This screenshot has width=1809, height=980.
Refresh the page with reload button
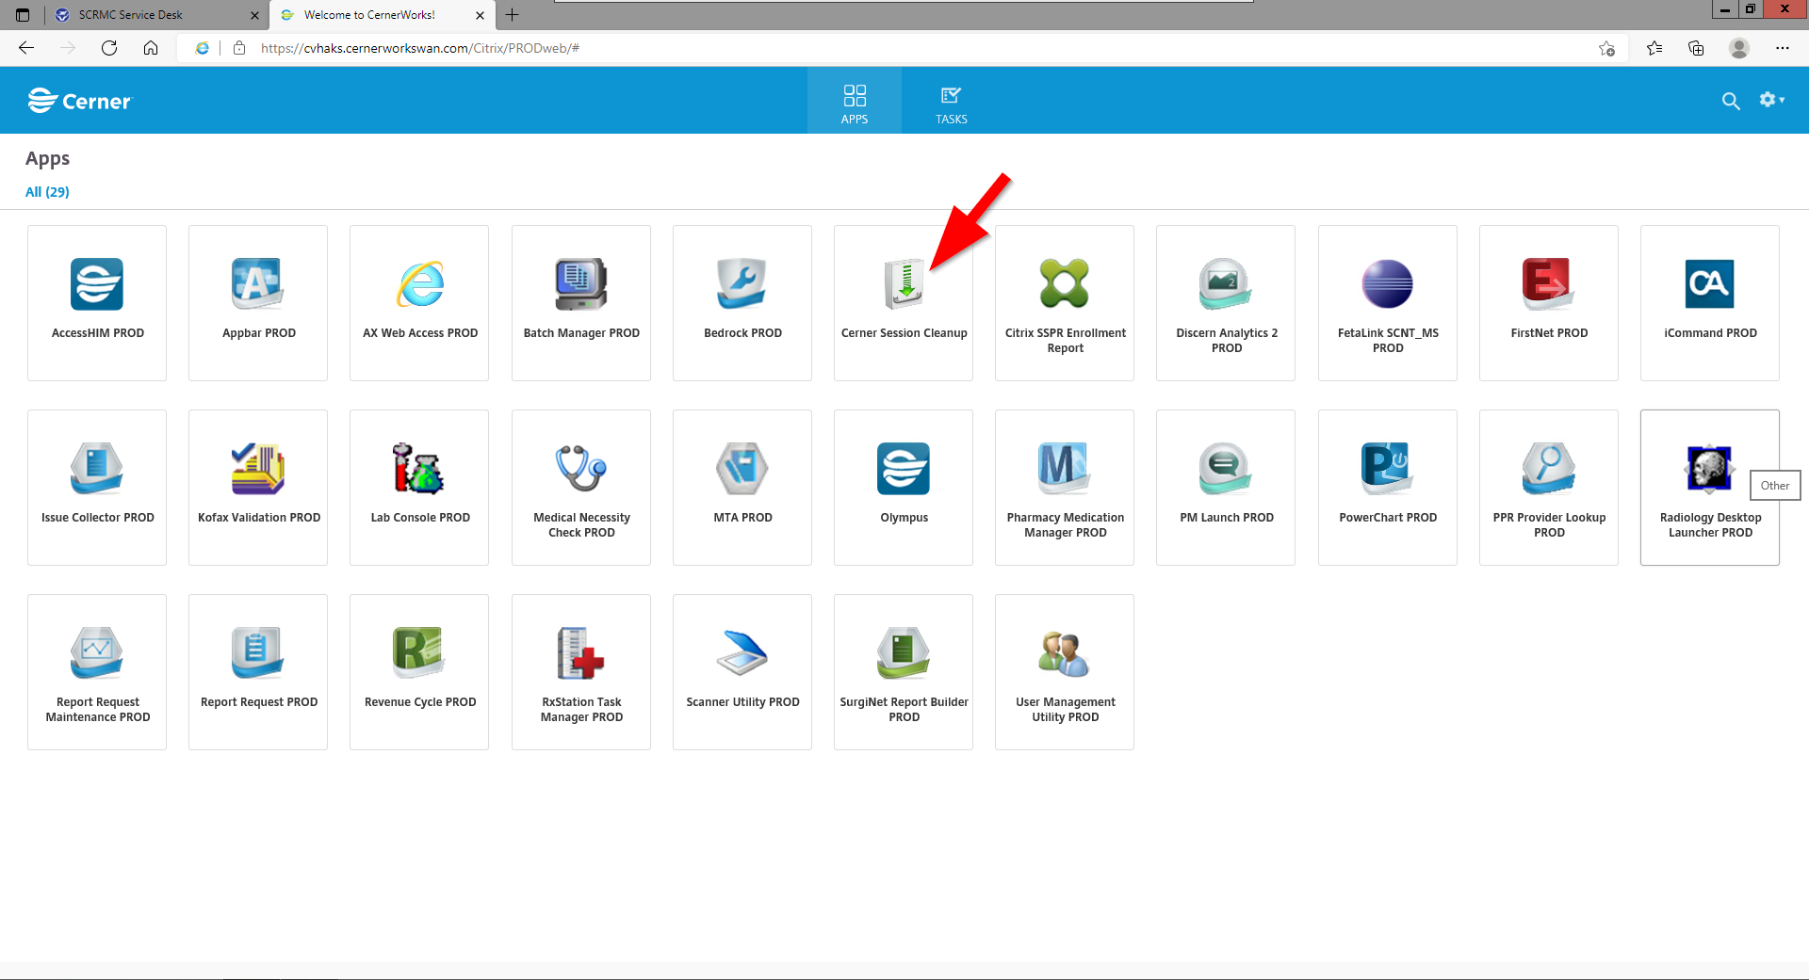click(109, 48)
